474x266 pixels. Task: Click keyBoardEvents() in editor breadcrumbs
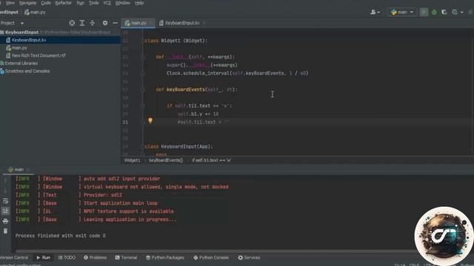coord(166,160)
